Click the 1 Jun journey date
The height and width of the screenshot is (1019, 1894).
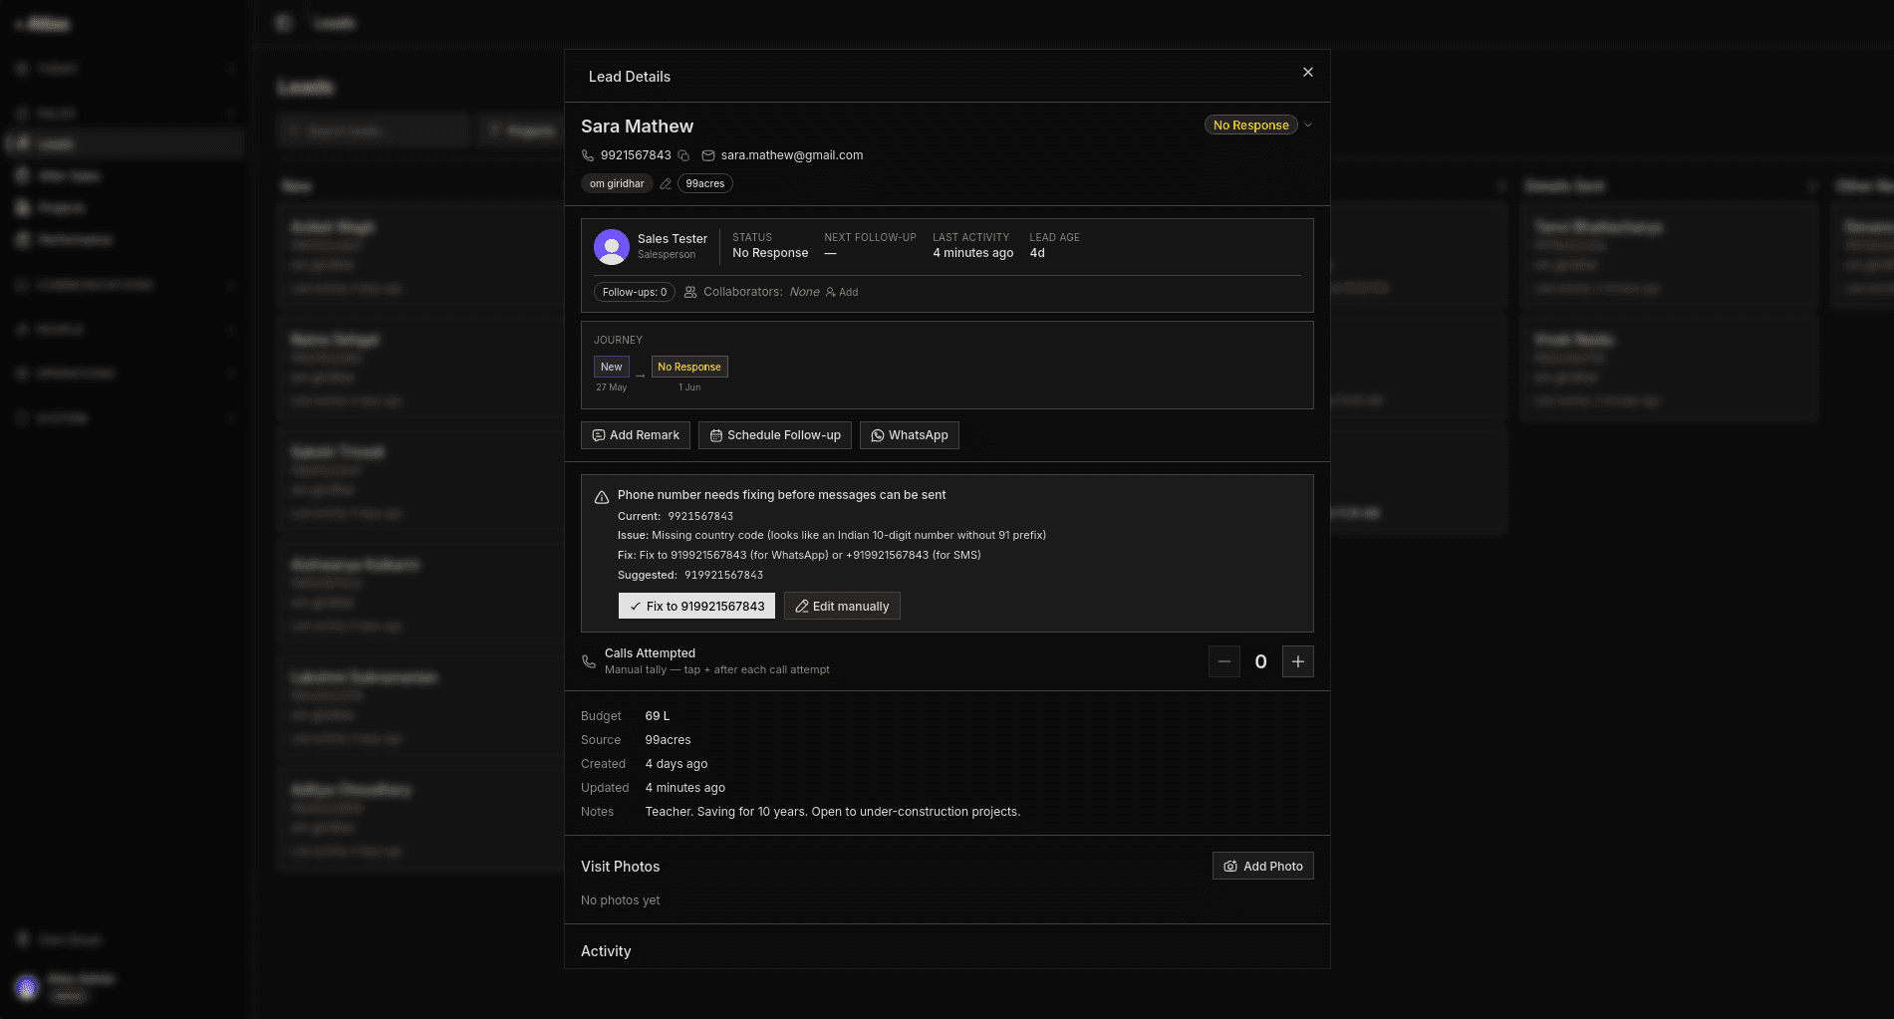[x=689, y=387]
